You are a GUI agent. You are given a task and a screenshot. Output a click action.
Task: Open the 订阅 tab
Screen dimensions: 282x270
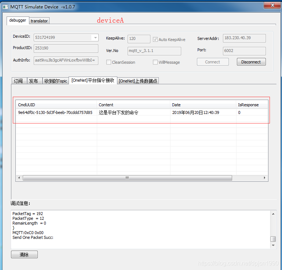(x=19, y=81)
